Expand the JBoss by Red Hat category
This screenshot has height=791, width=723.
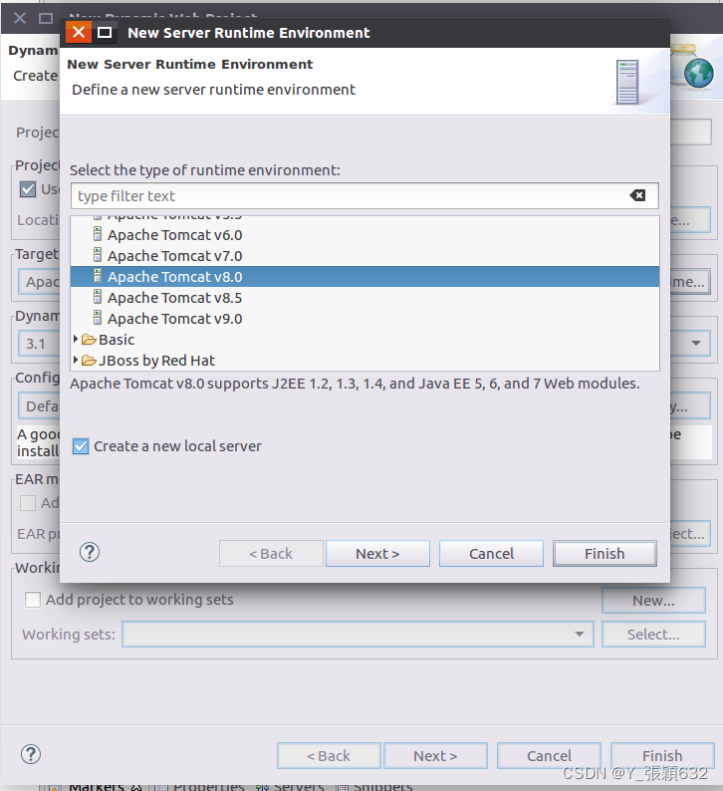click(x=76, y=360)
